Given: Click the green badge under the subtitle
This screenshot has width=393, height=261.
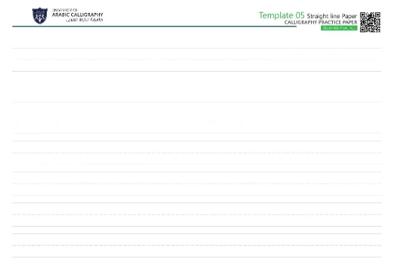Looking at the screenshot, I should [x=339, y=28].
